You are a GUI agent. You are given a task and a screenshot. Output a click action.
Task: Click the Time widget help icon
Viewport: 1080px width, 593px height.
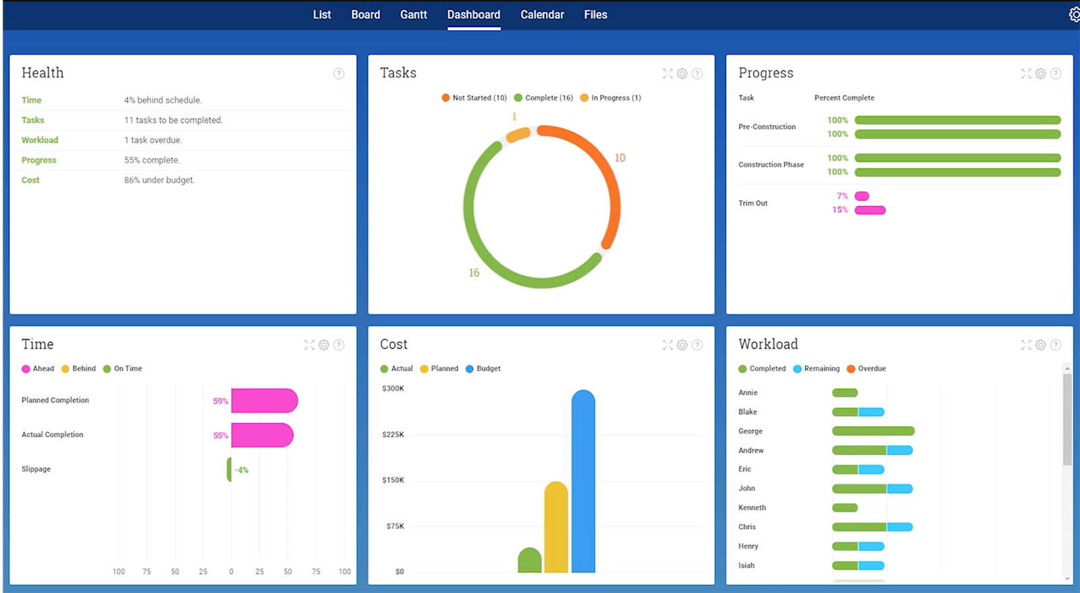pyautogui.click(x=339, y=345)
